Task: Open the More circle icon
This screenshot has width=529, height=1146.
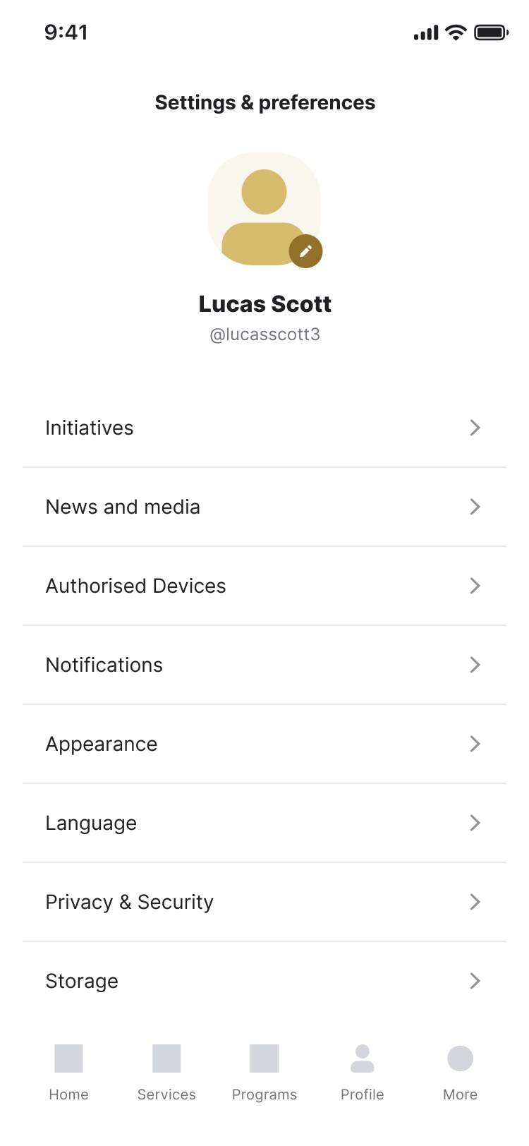Action: click(460, 1058)
